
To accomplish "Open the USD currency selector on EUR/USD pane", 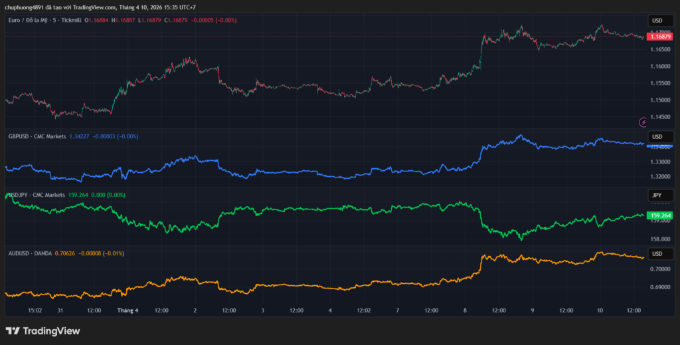I will (657, 21).
